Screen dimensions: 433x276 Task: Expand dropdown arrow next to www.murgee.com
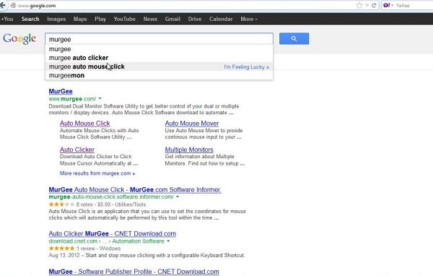tap(100, 98)
